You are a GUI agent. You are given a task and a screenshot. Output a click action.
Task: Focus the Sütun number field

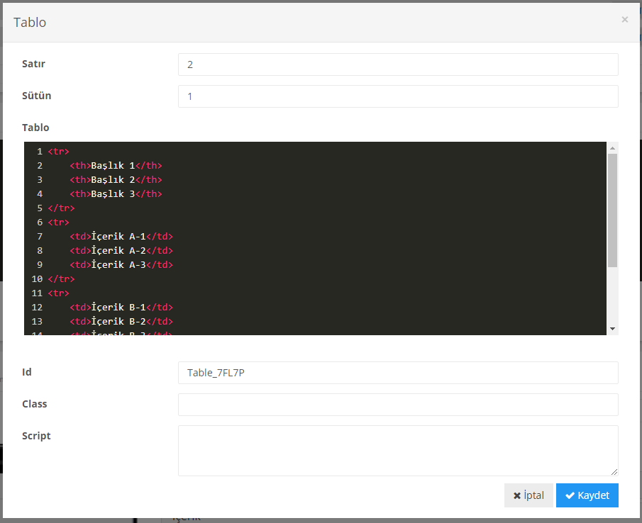[x=397, y=96]
